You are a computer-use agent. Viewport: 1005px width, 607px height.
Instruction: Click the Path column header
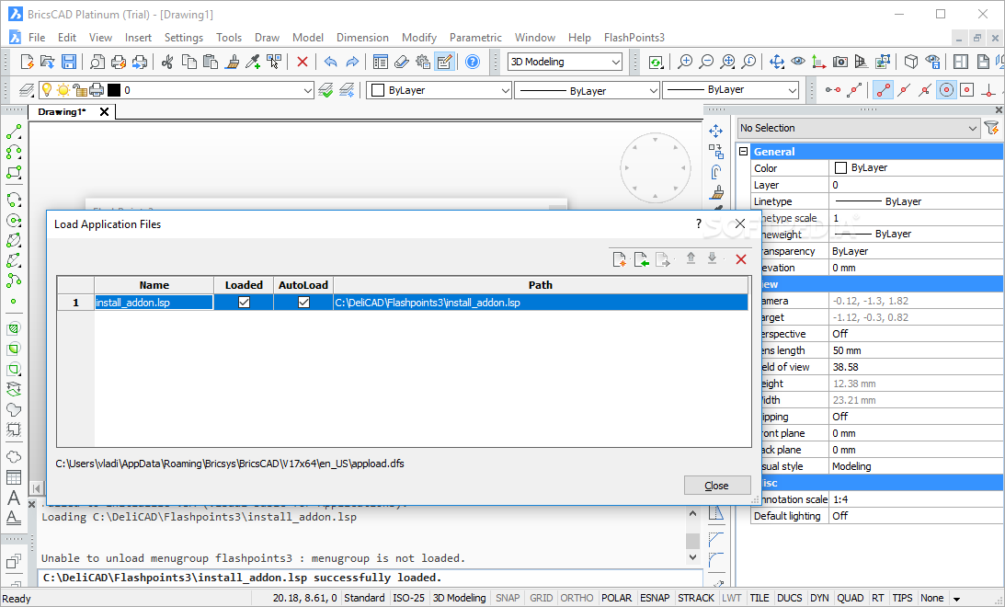(541, 284)
